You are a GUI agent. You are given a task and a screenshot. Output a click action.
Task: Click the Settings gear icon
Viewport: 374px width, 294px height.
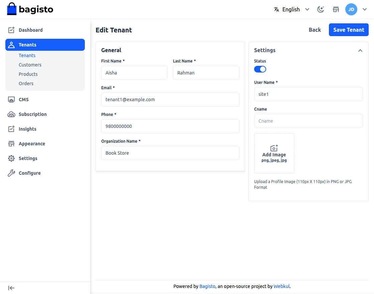point(11,158)
